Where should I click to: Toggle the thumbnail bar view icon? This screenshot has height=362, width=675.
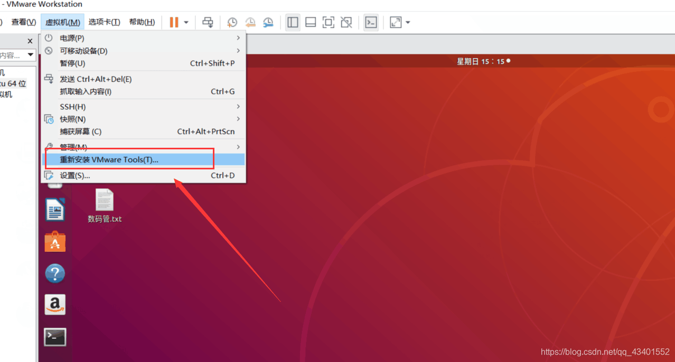point(311,22)
